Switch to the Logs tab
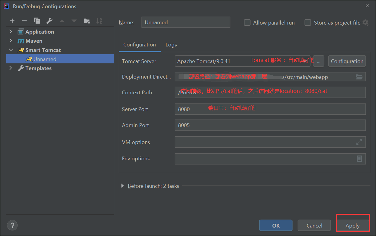Image resolution: width=376 pixels, height=236 pixels. click(171, 44)
